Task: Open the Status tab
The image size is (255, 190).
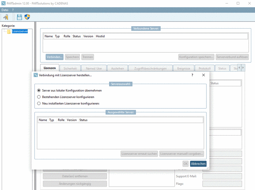Action: click(x=222, y=68)
